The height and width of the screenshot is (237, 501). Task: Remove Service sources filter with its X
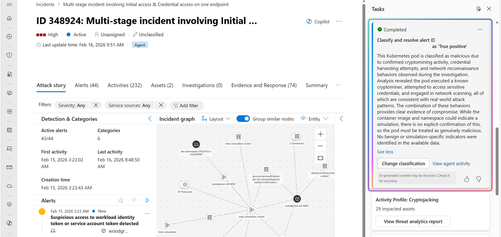coord(161,105)
